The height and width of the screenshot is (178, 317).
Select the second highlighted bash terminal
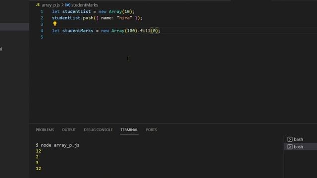click(301, 147)
